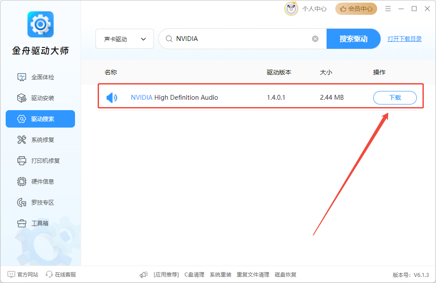Click the 在线客服 headset icon
436x283 pixels.
(x=49, y=274)
